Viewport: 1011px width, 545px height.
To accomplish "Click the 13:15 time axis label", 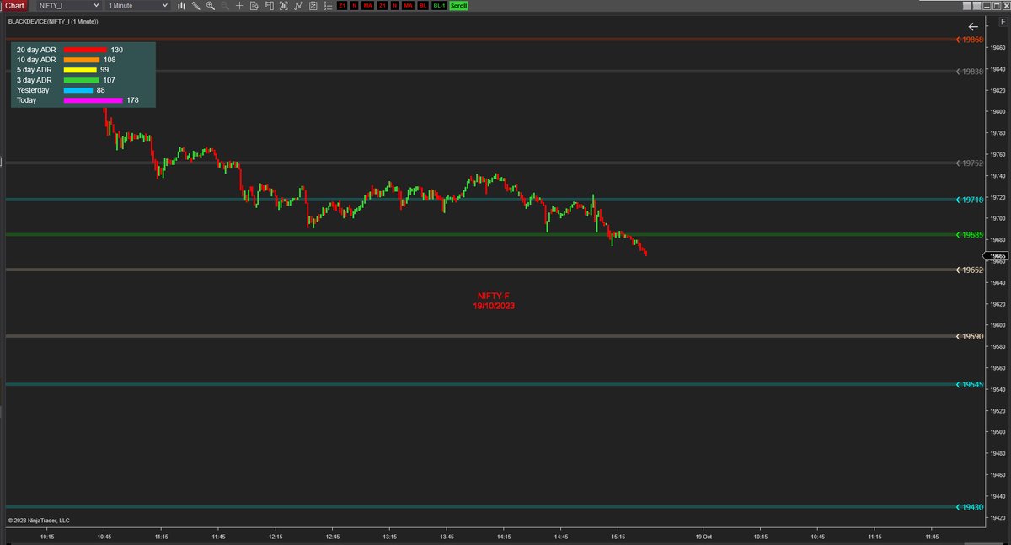I will click(389, 537).
